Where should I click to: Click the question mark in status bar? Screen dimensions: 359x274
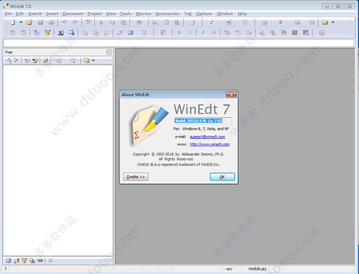coord(5,269)
